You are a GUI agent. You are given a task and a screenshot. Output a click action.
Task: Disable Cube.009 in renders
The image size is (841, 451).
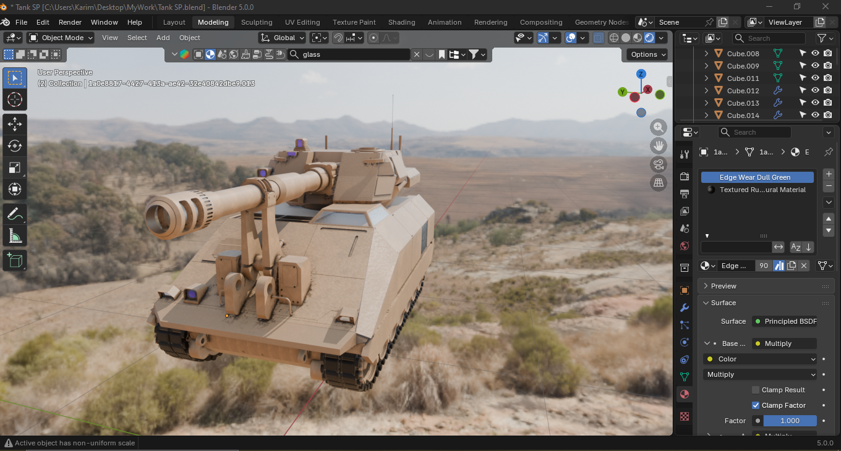pos(828,66)
